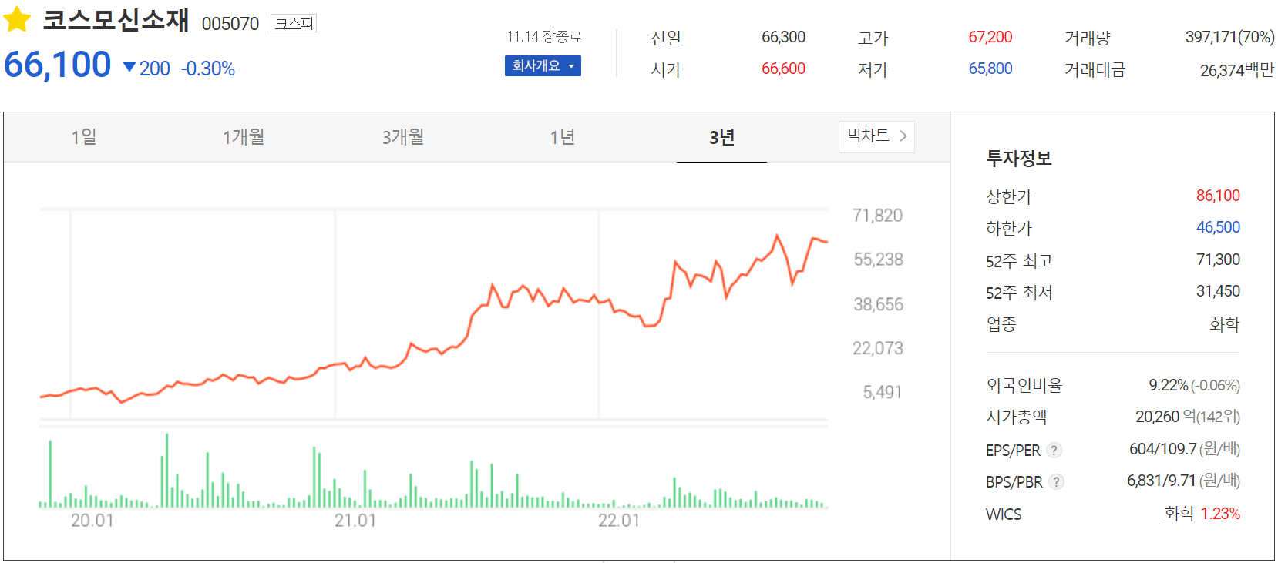
Task: Click the 38,656 y-axis price label
Action: click(x=878, y=304)
